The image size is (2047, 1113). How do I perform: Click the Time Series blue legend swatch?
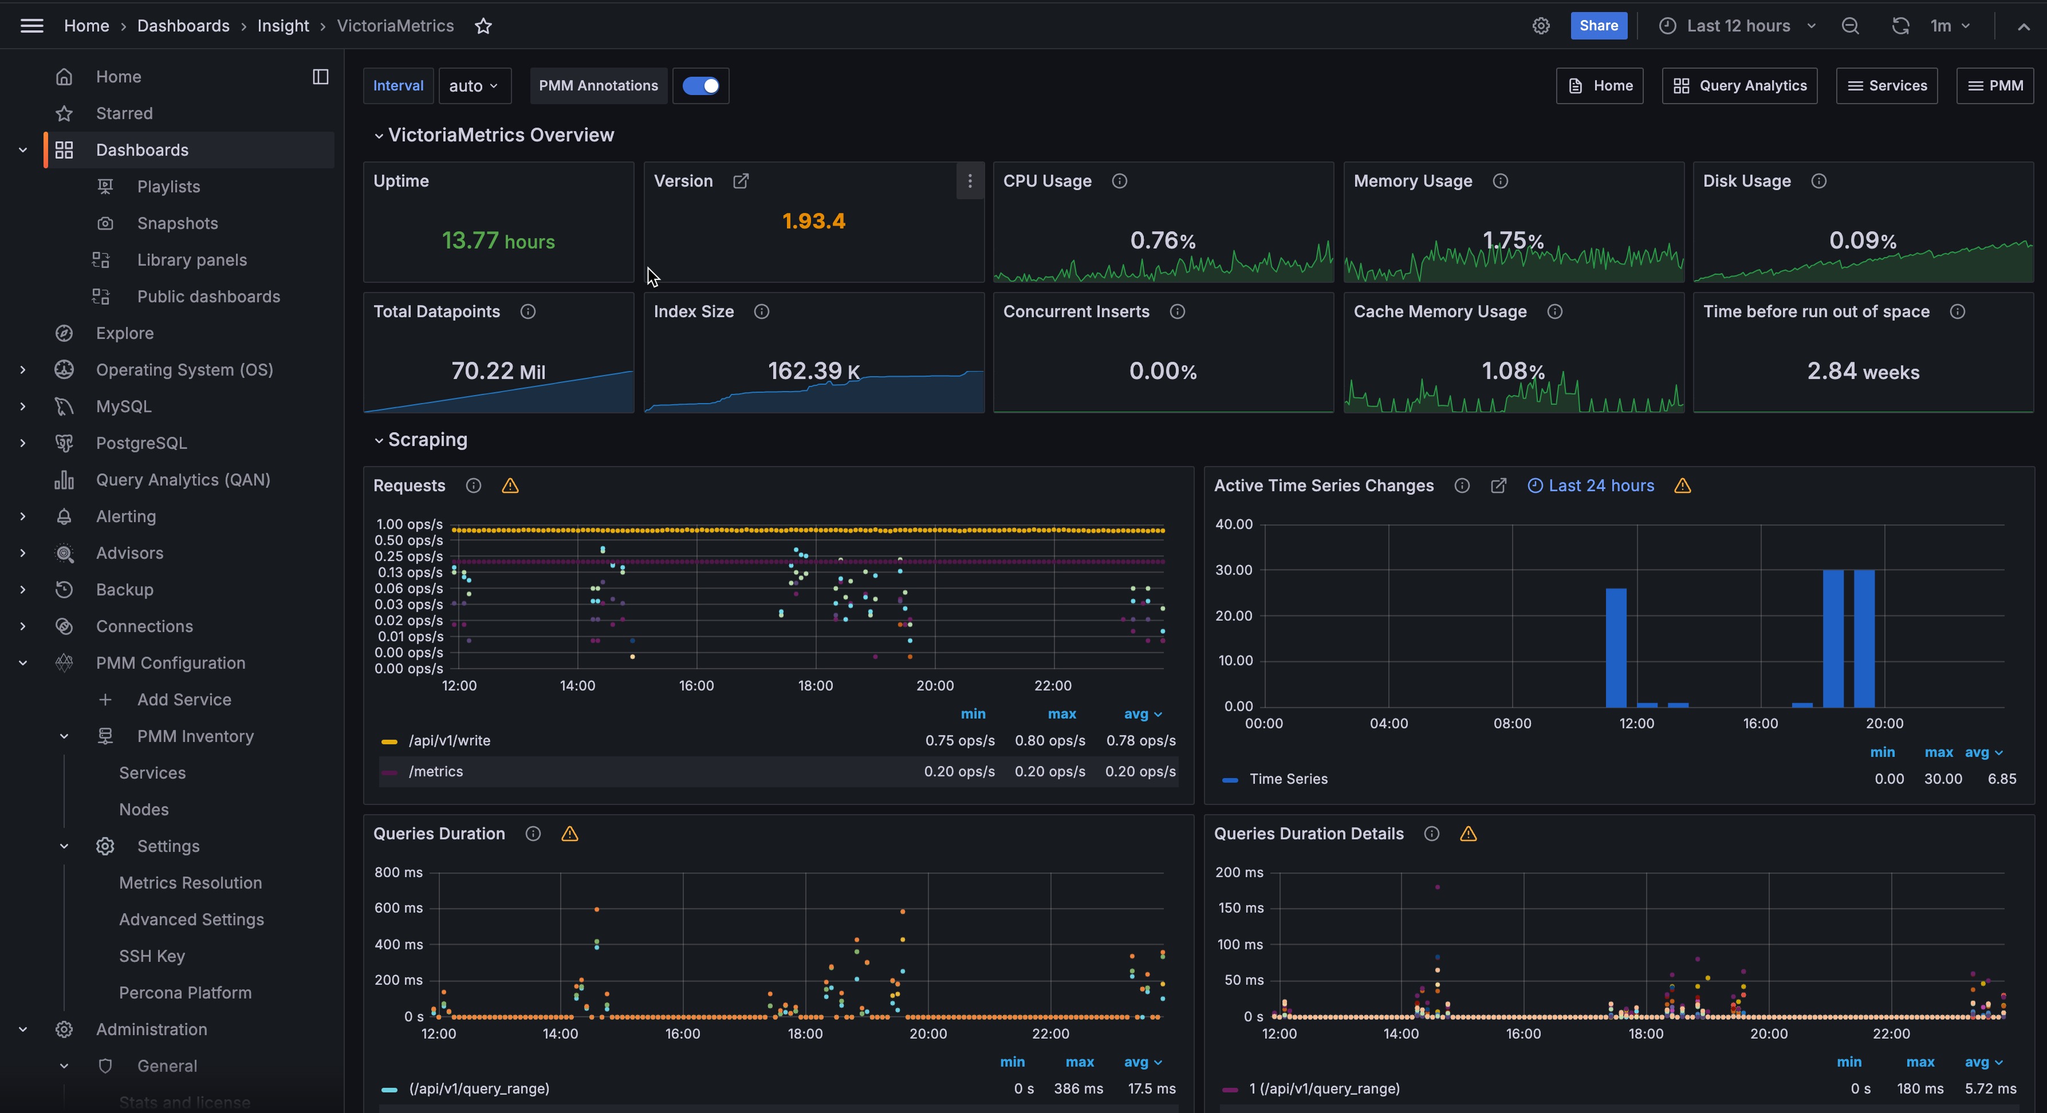point(1229,779)
